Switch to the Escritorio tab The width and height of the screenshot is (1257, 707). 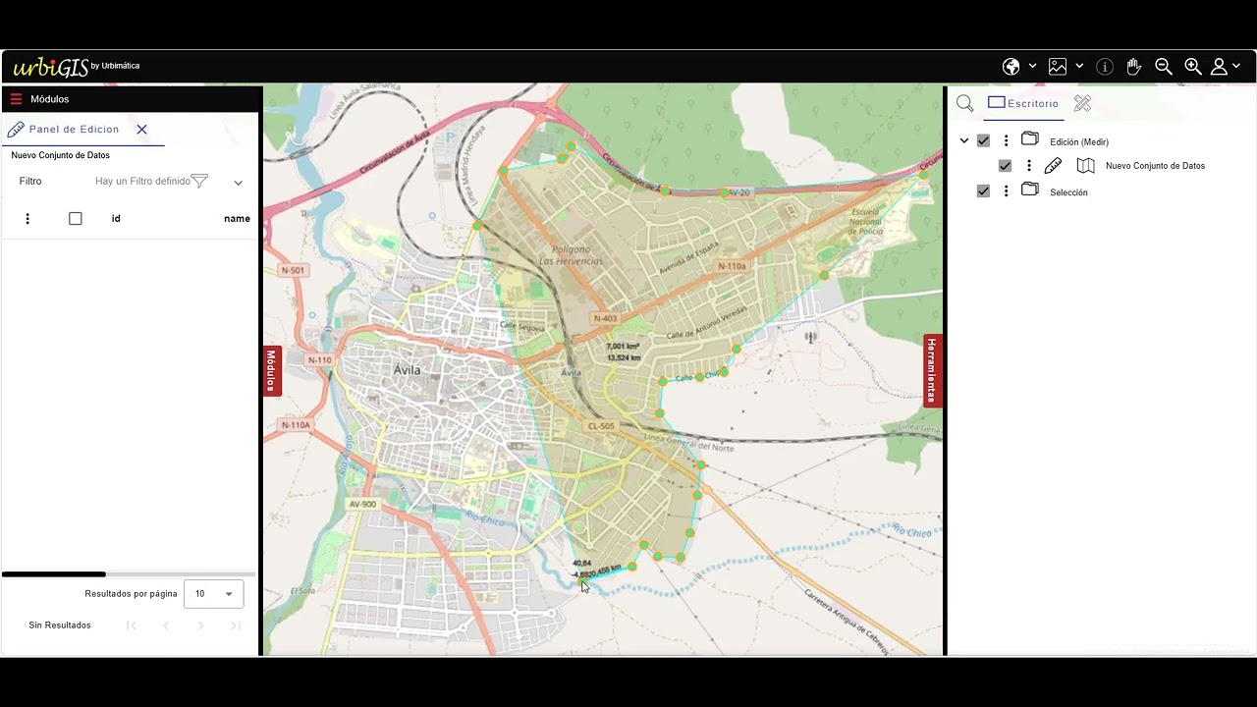point(1023,104)
